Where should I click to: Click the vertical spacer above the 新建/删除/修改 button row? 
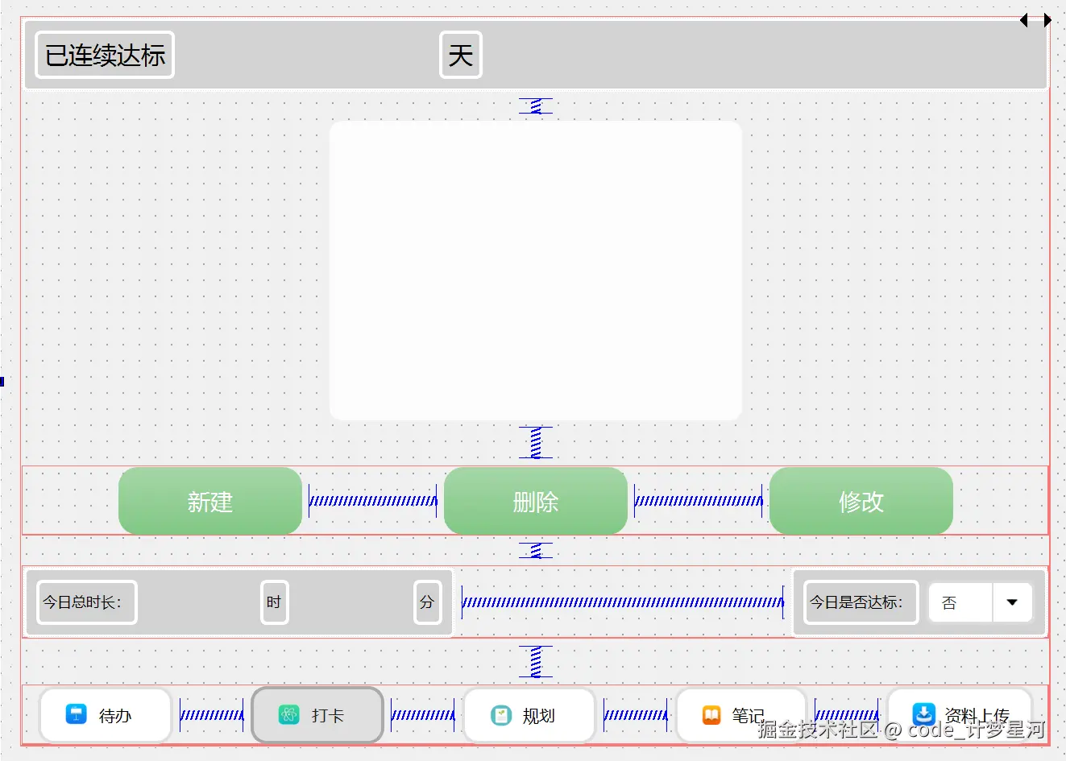536,442
